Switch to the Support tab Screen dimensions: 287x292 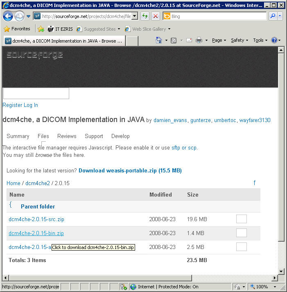tap(94, 136)
